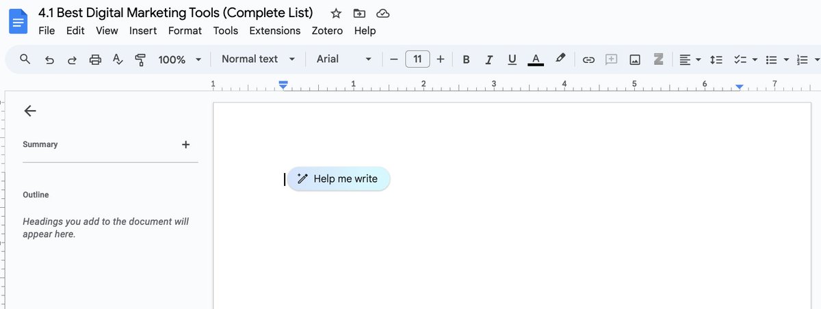Expand checklist menu arrow
This screenshot has height=309, width=821.
click(x=755, y=59)
